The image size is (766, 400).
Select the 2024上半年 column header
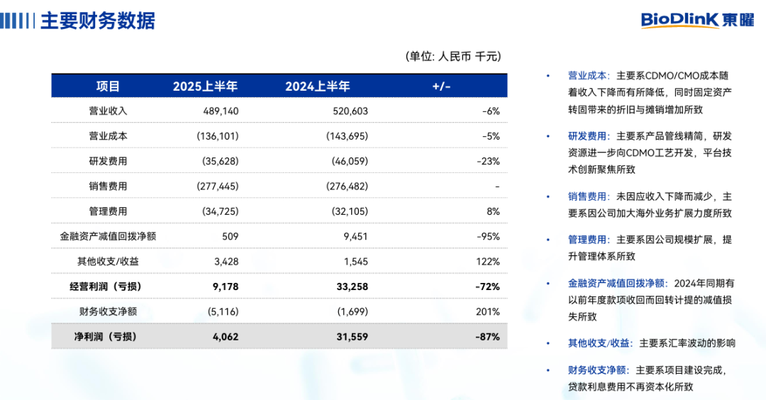click(318, 86)
